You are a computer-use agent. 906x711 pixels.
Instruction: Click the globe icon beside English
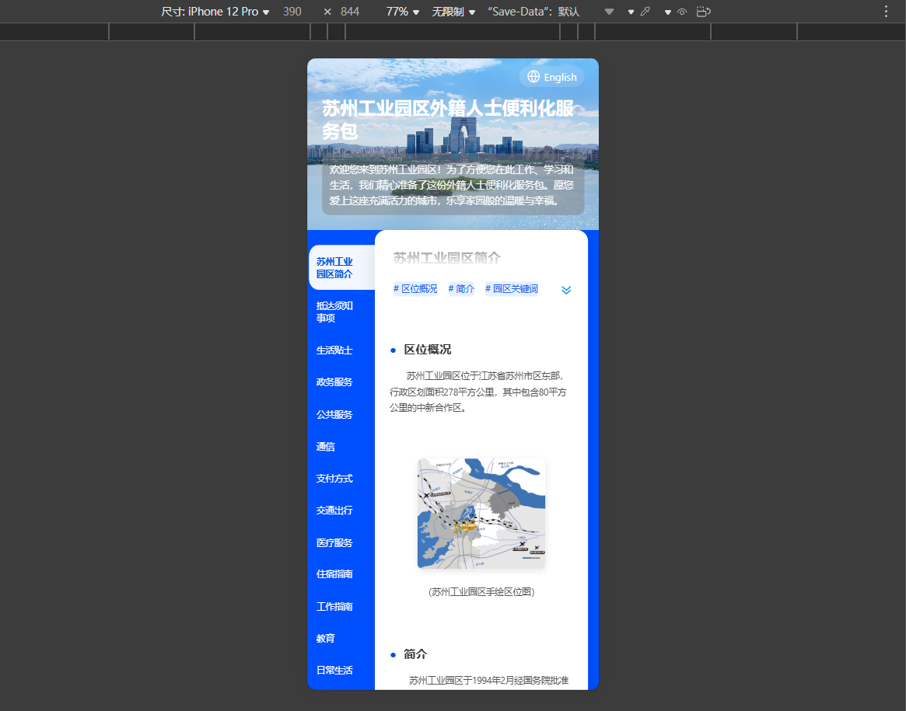[533, 77]
